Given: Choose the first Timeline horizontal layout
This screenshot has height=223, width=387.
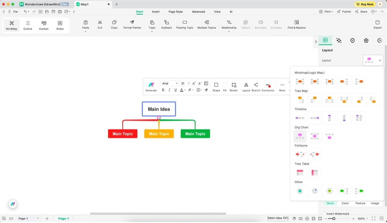Looking at the screenshot, I should tap(300, 118).
